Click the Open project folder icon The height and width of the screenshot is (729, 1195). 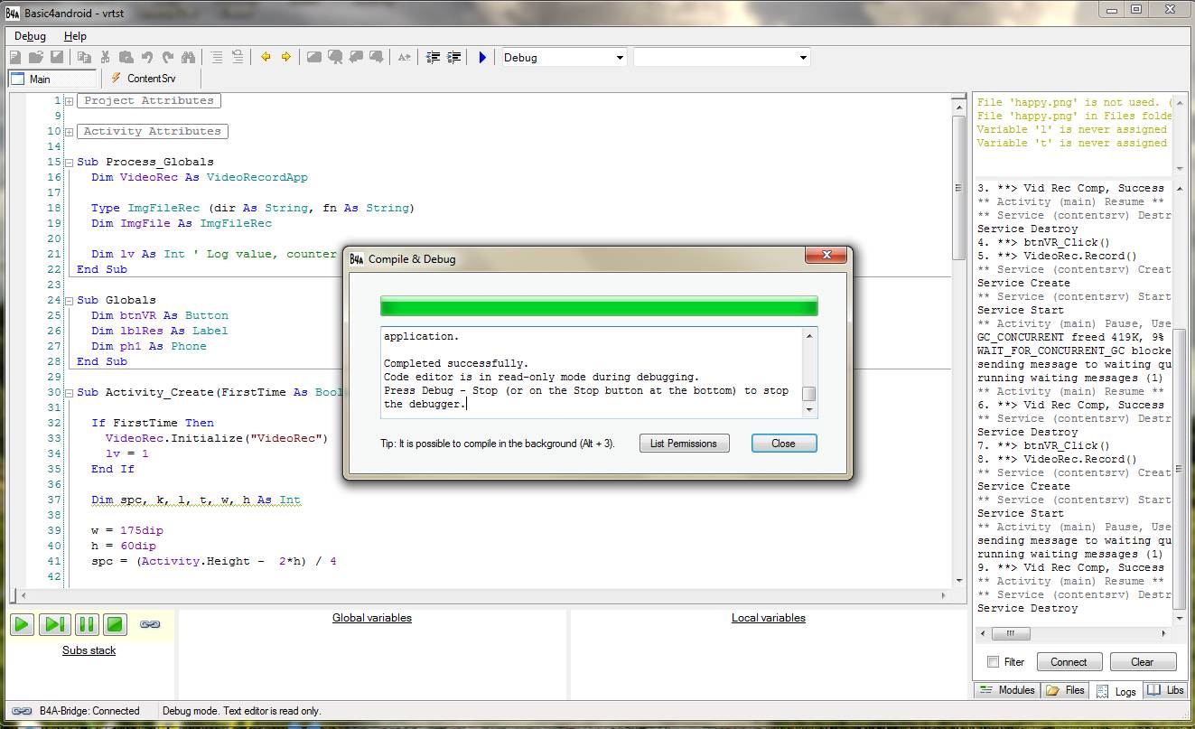pos(36,57)
